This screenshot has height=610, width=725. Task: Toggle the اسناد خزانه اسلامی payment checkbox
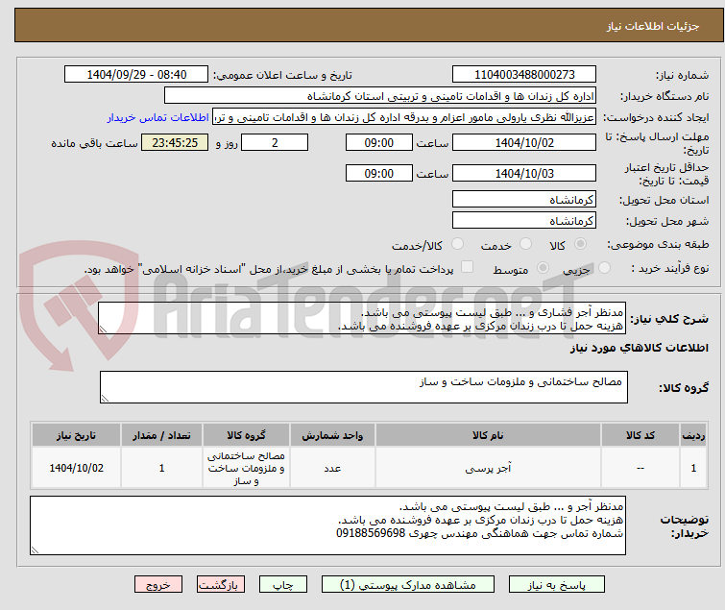[x=467, y=267]
